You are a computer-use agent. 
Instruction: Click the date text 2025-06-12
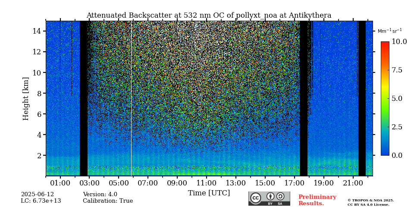pos(37,194)
